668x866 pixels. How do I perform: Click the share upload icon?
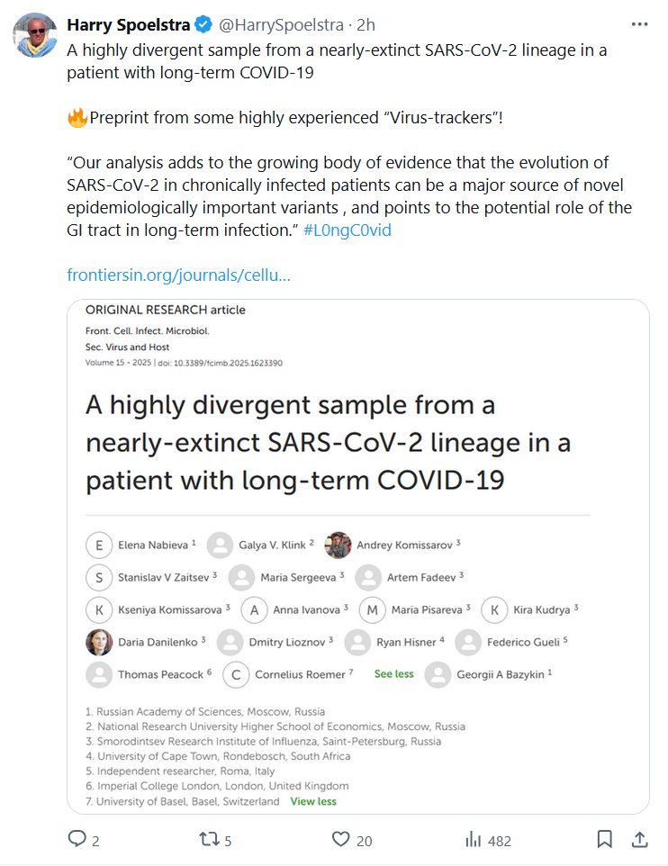[x=639, y=840]
